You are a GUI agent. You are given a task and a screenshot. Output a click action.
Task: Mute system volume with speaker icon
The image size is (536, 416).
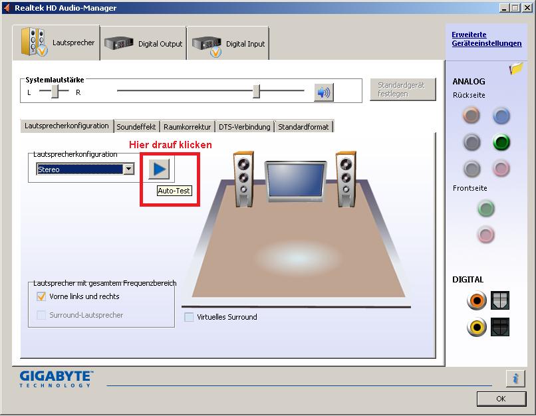tap(324, 92)
